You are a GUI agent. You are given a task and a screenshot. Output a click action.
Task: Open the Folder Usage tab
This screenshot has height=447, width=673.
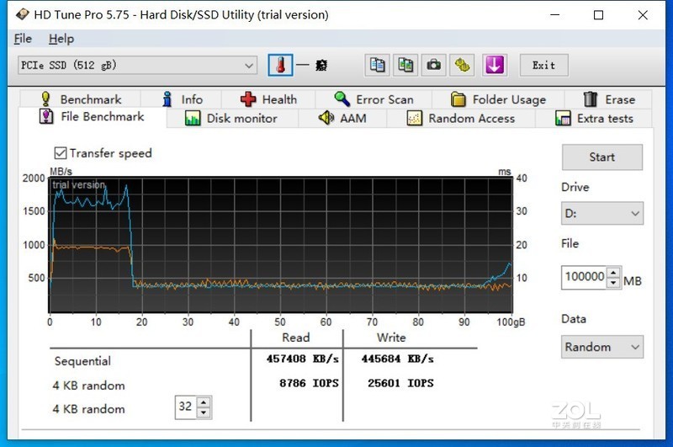pyautogui.click(x=498, y=99)
